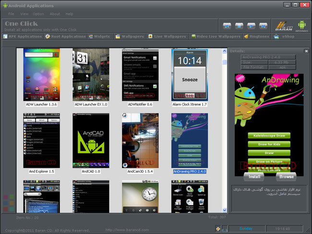Image resolution: width=312 pixels, height=234 pixels.
Task: Click the One Click heading
Action: click(21, 23)
